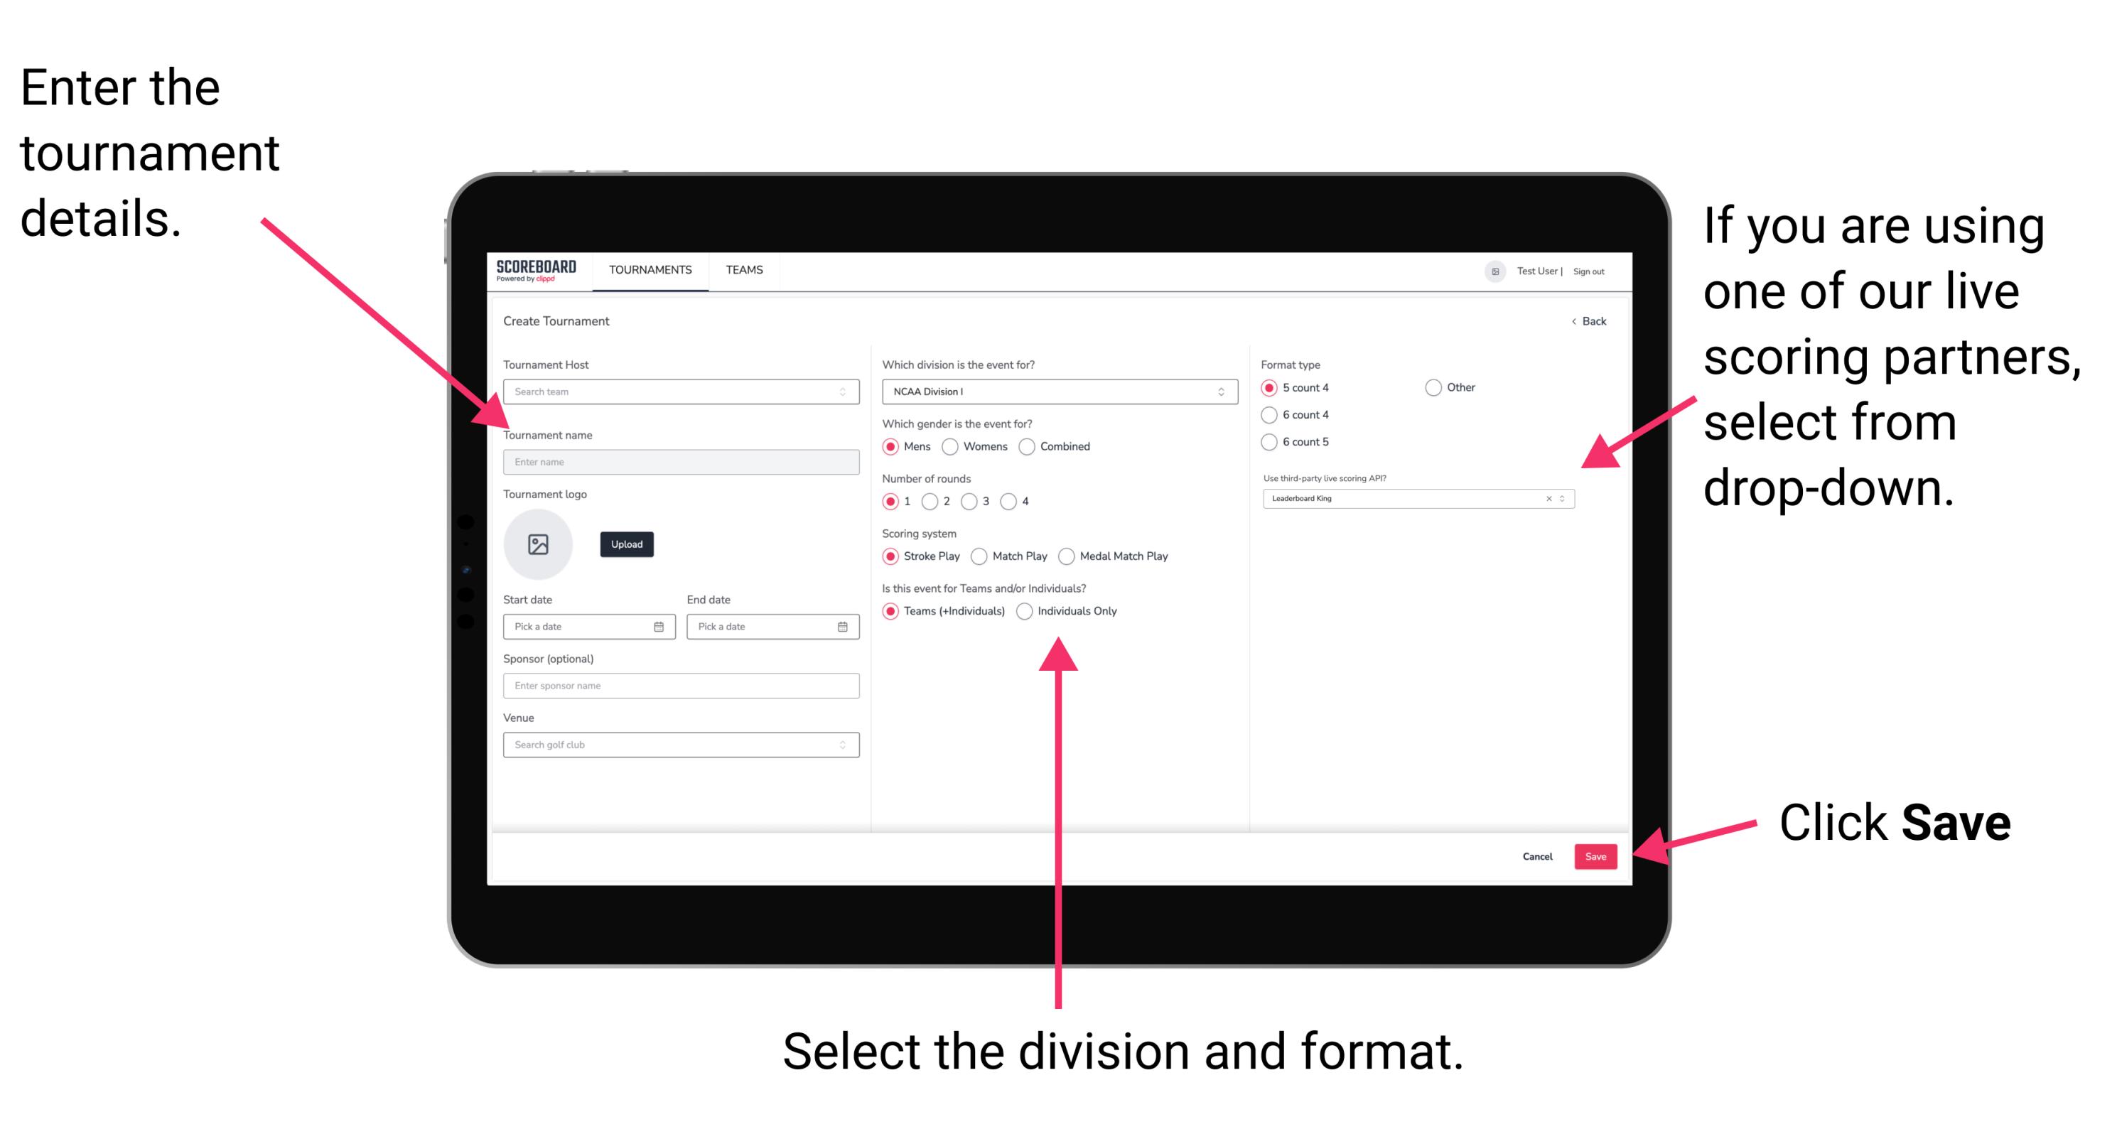
Task: Click the Upload button for tournament logo
Action: click(625, 544)
